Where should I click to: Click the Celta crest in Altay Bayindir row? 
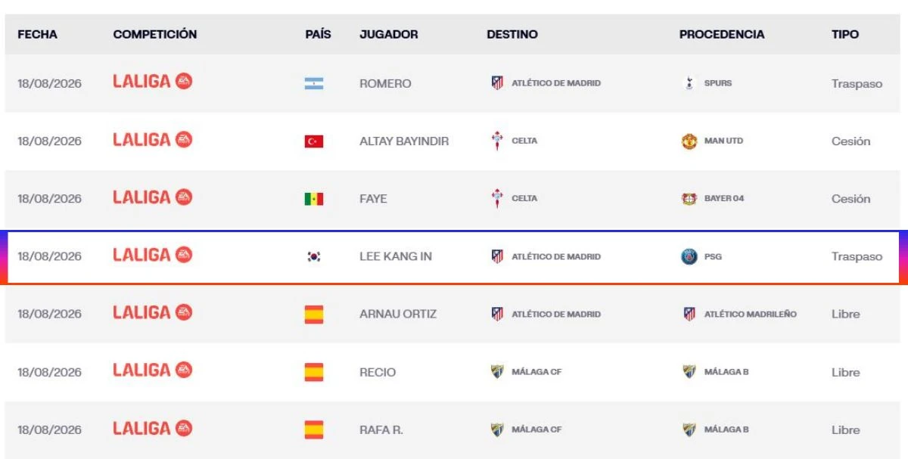click(x=497, y=141)
